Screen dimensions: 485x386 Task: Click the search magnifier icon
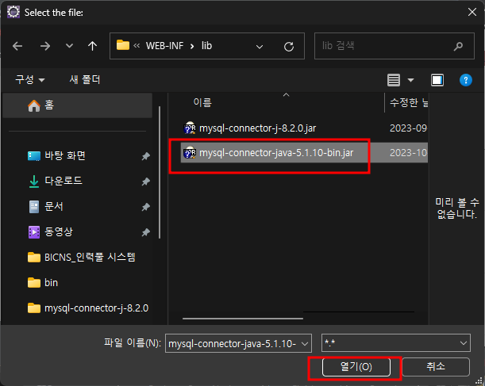click(x=458, y=46)
